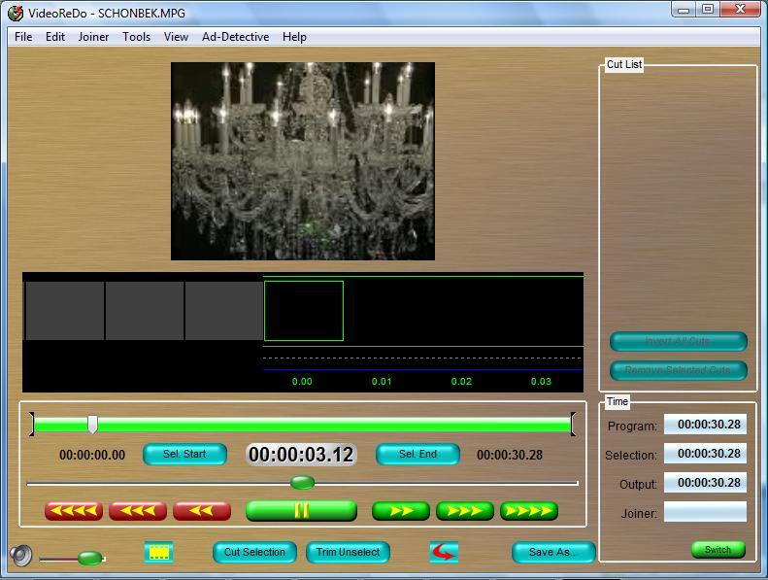Mute audio with the speaker icon

pos(20,555)
